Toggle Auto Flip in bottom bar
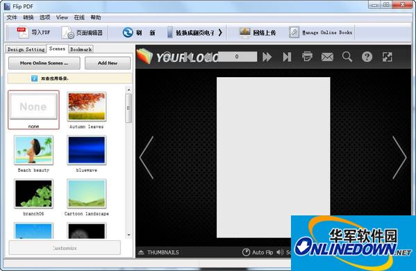 [258, 252]
